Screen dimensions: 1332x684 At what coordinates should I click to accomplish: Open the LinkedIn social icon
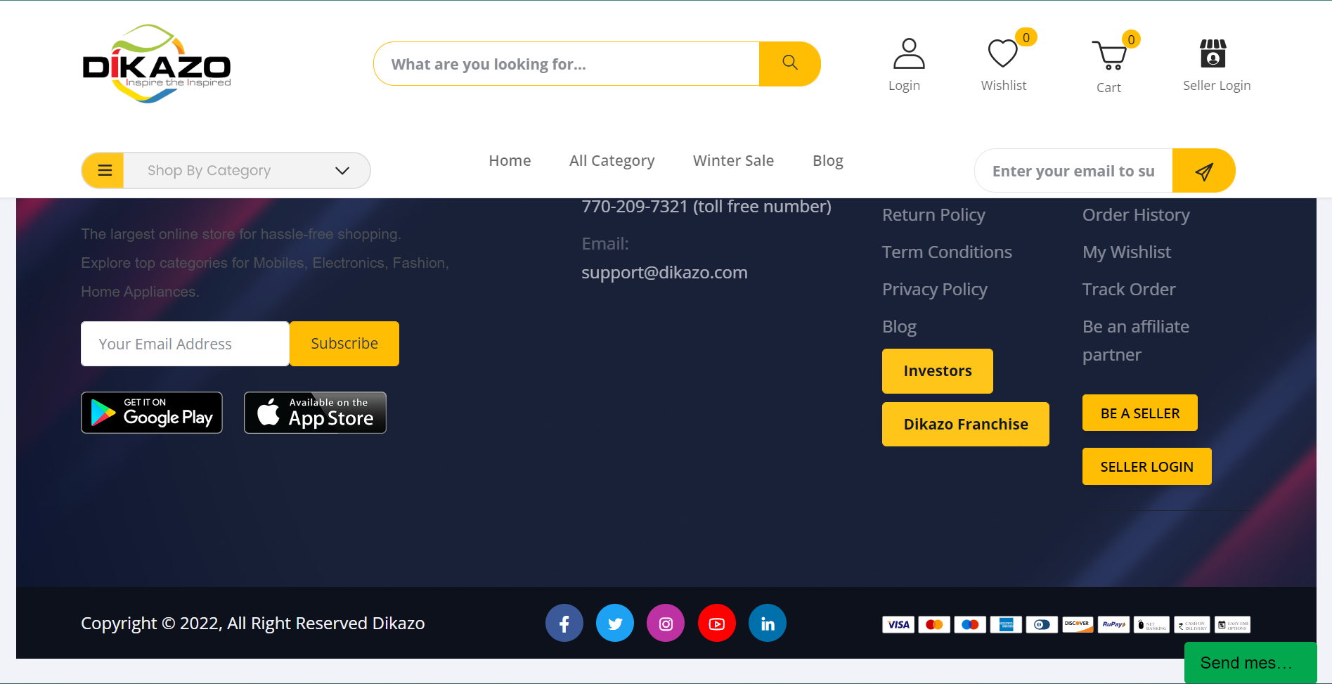pos(768,624)
